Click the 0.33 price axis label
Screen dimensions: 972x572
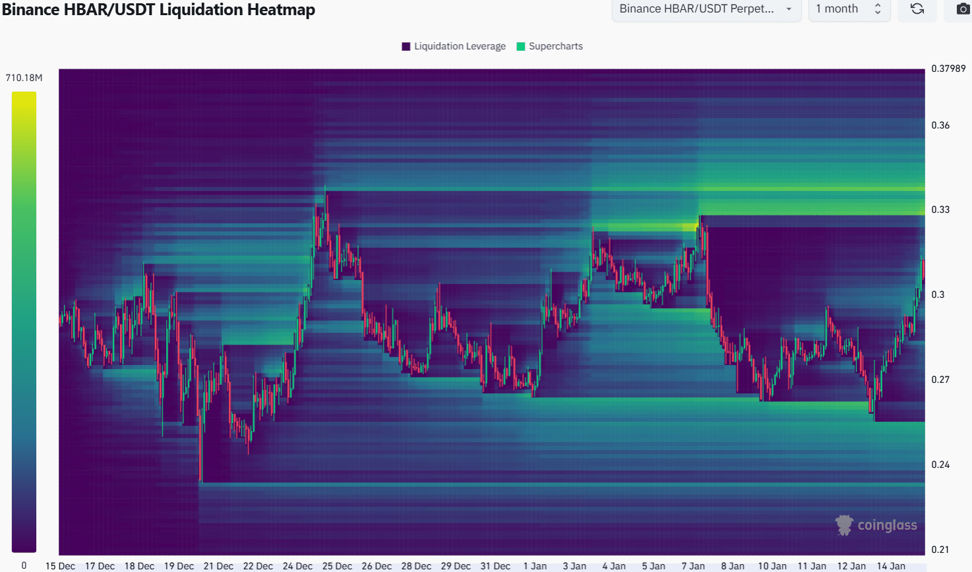point(940,210)
